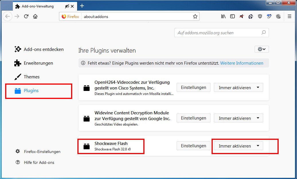Click 'Geschütztes Video abspielen.' description
Image resolution: width=297 pixels, height=179 pixels.
click(116, 124)
